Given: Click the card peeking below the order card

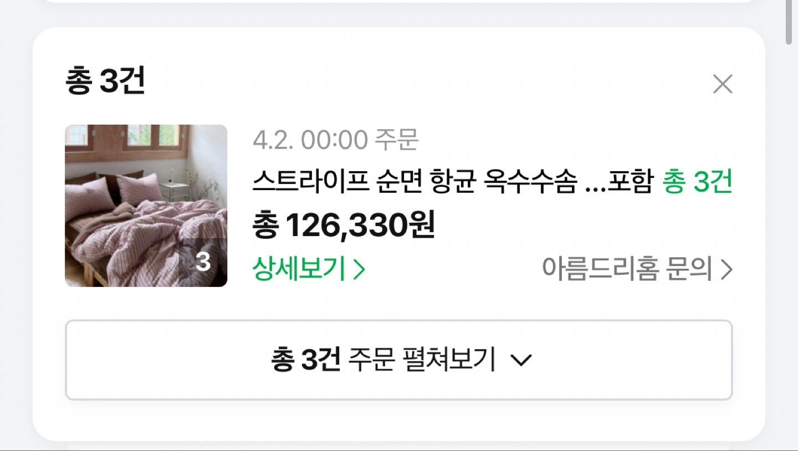Looking at the screenshot, I should point(399,445).
